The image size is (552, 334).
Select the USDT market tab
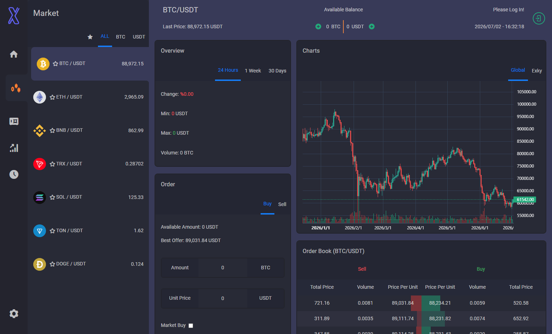pyautogui.click(x=139, y=37)
